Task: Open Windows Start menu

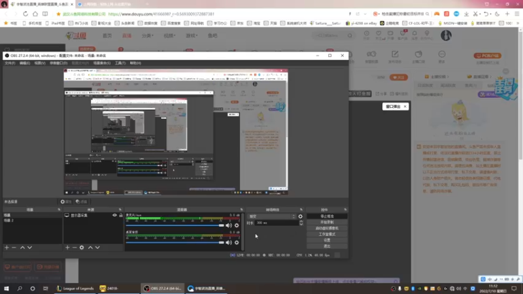Action: [7, 288]
